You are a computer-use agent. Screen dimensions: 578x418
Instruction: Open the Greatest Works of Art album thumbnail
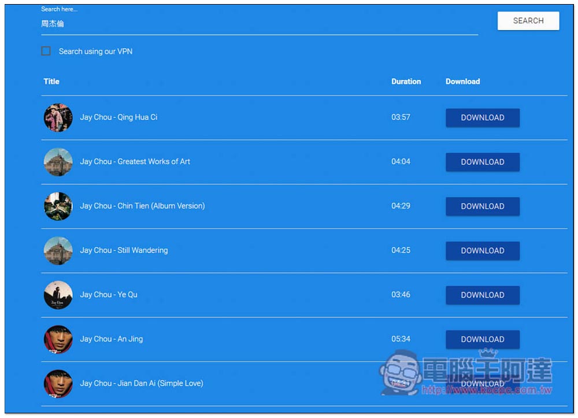tap(58, 162)
